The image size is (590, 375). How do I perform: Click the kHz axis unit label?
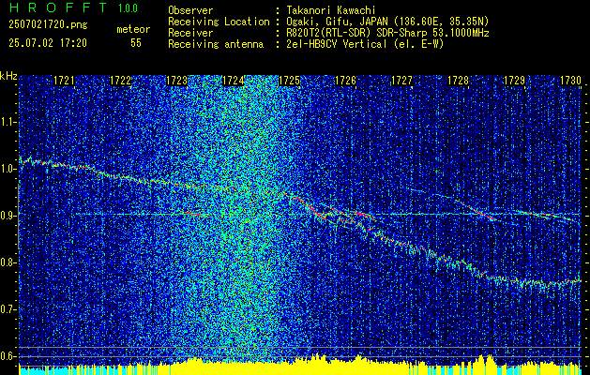click(x=8, y=76)
